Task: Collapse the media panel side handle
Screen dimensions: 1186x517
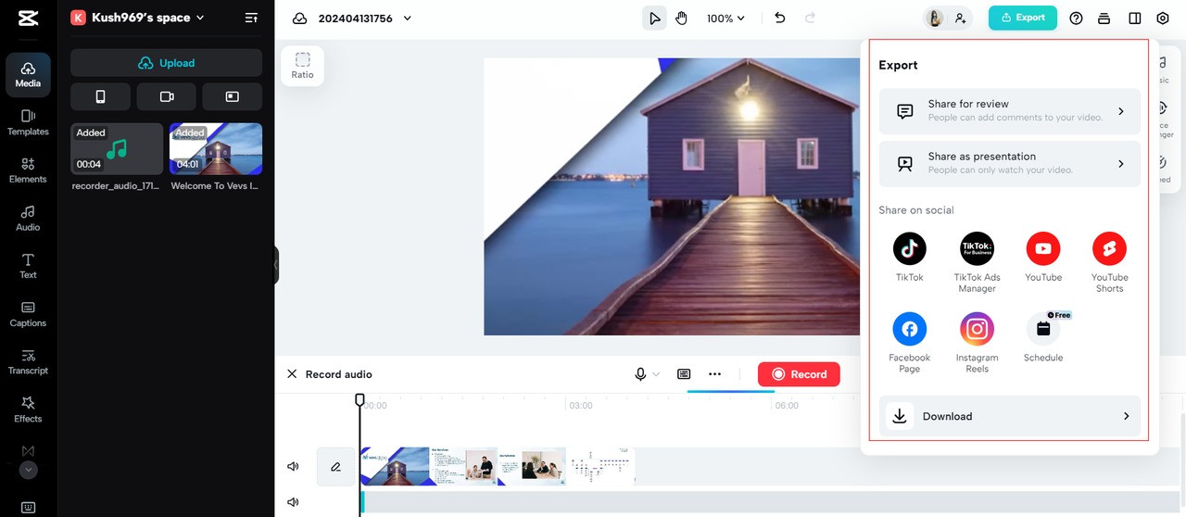Action: point(275,265)
